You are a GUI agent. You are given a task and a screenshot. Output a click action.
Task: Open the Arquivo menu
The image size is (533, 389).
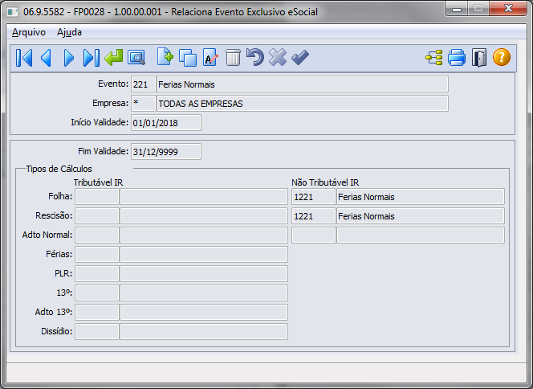29,32
